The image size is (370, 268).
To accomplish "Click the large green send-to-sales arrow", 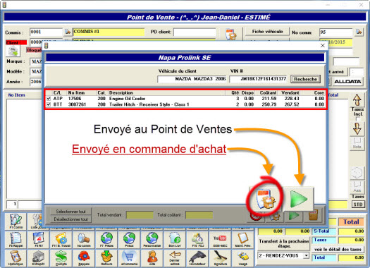I will (299, 199).
